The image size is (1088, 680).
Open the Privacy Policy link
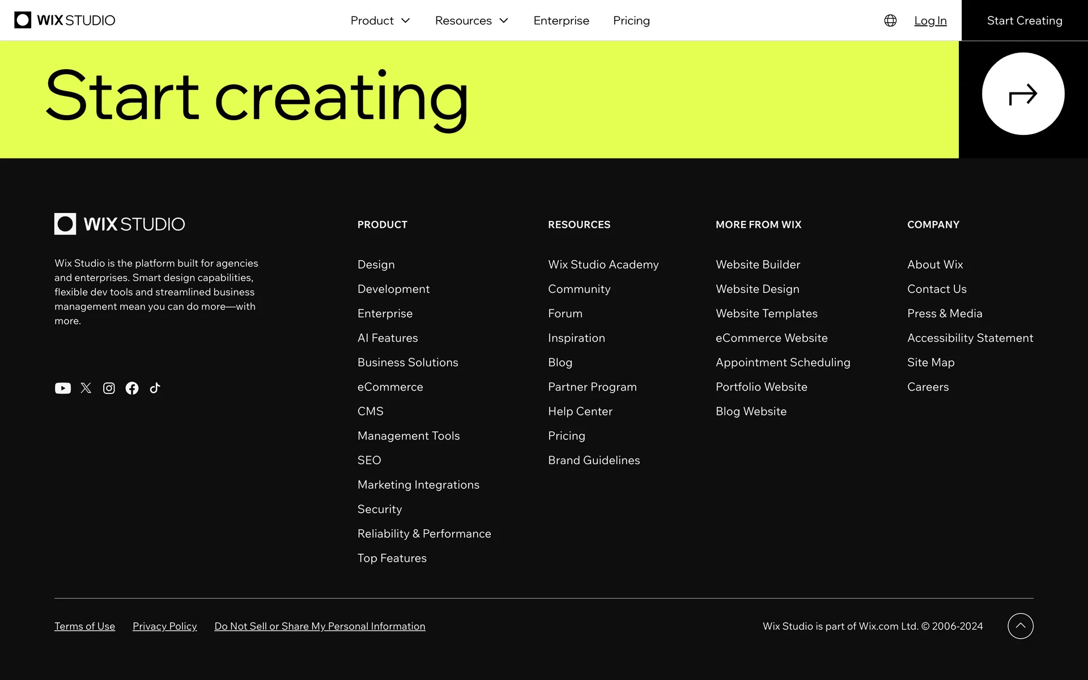click(x=164, y=626)
